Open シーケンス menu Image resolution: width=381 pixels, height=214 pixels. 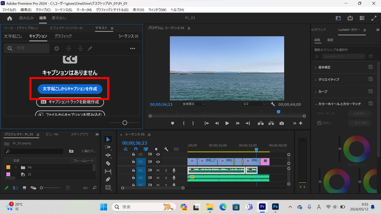click(x=63, y=10)
